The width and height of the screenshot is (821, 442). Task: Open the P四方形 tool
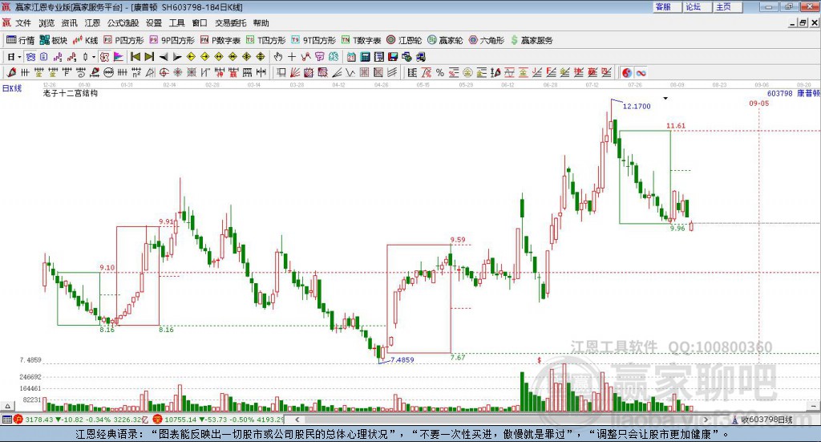[123, 40]
